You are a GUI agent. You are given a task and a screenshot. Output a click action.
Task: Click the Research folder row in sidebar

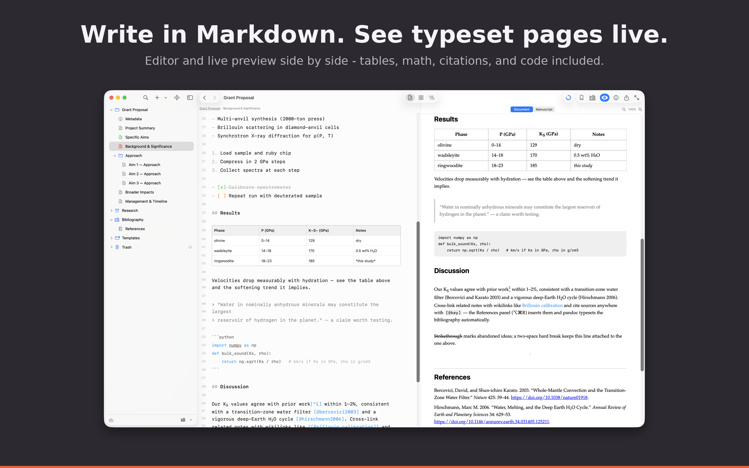[x=151, y=211]
